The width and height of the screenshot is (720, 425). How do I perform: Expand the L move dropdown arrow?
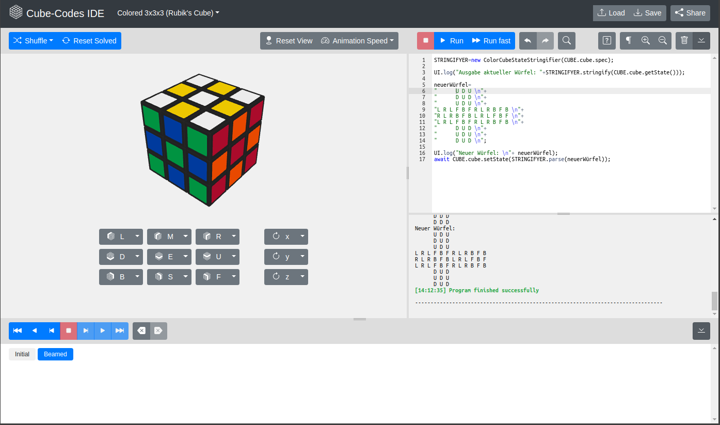pos(138,237)
